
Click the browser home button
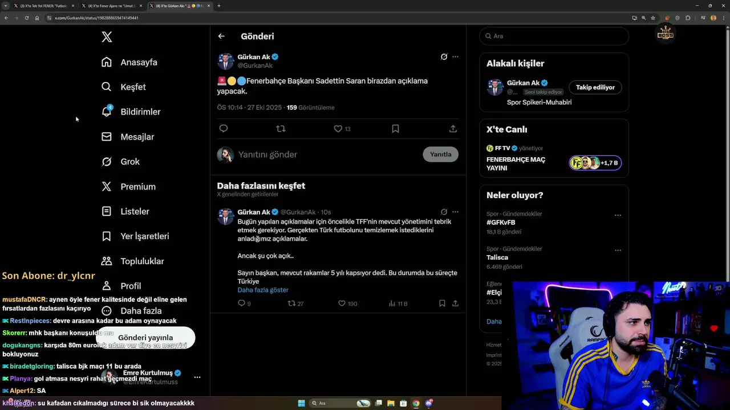pos(37,18)
